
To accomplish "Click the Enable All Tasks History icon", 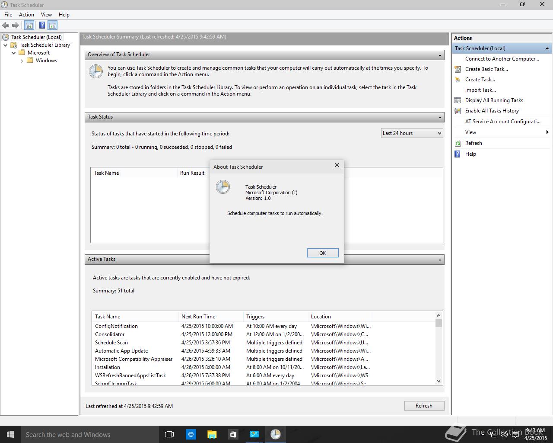I will (x=458, y=111).
